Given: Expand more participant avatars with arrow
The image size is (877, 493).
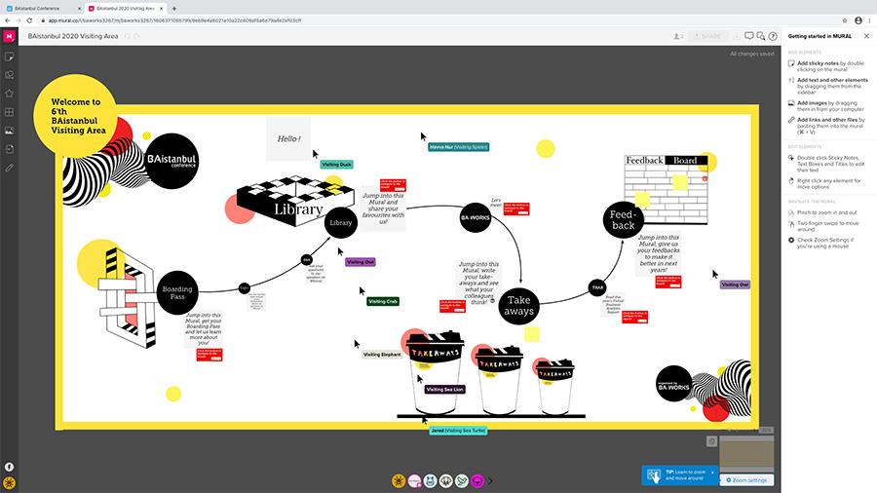Looking at the screenshot, I should click(x=490, y=480).
